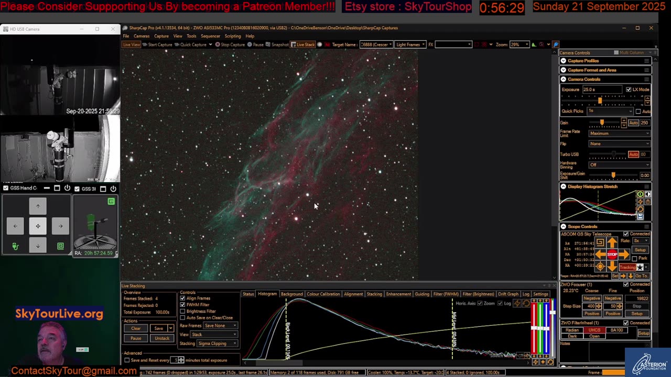Open the File menu
Image resolution: width=671 pixels, height=377 pixels.
pyautogui.click(x=126, y=36)
